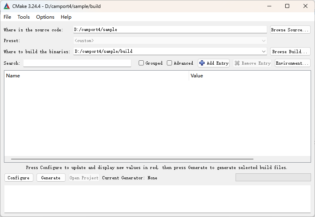Click the blue plus Add Entry icon
The image size is (315, 217).
(x=202, y=63)
